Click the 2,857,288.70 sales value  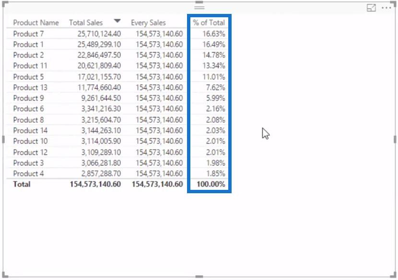pyautogui.click(x=101, y=174)
